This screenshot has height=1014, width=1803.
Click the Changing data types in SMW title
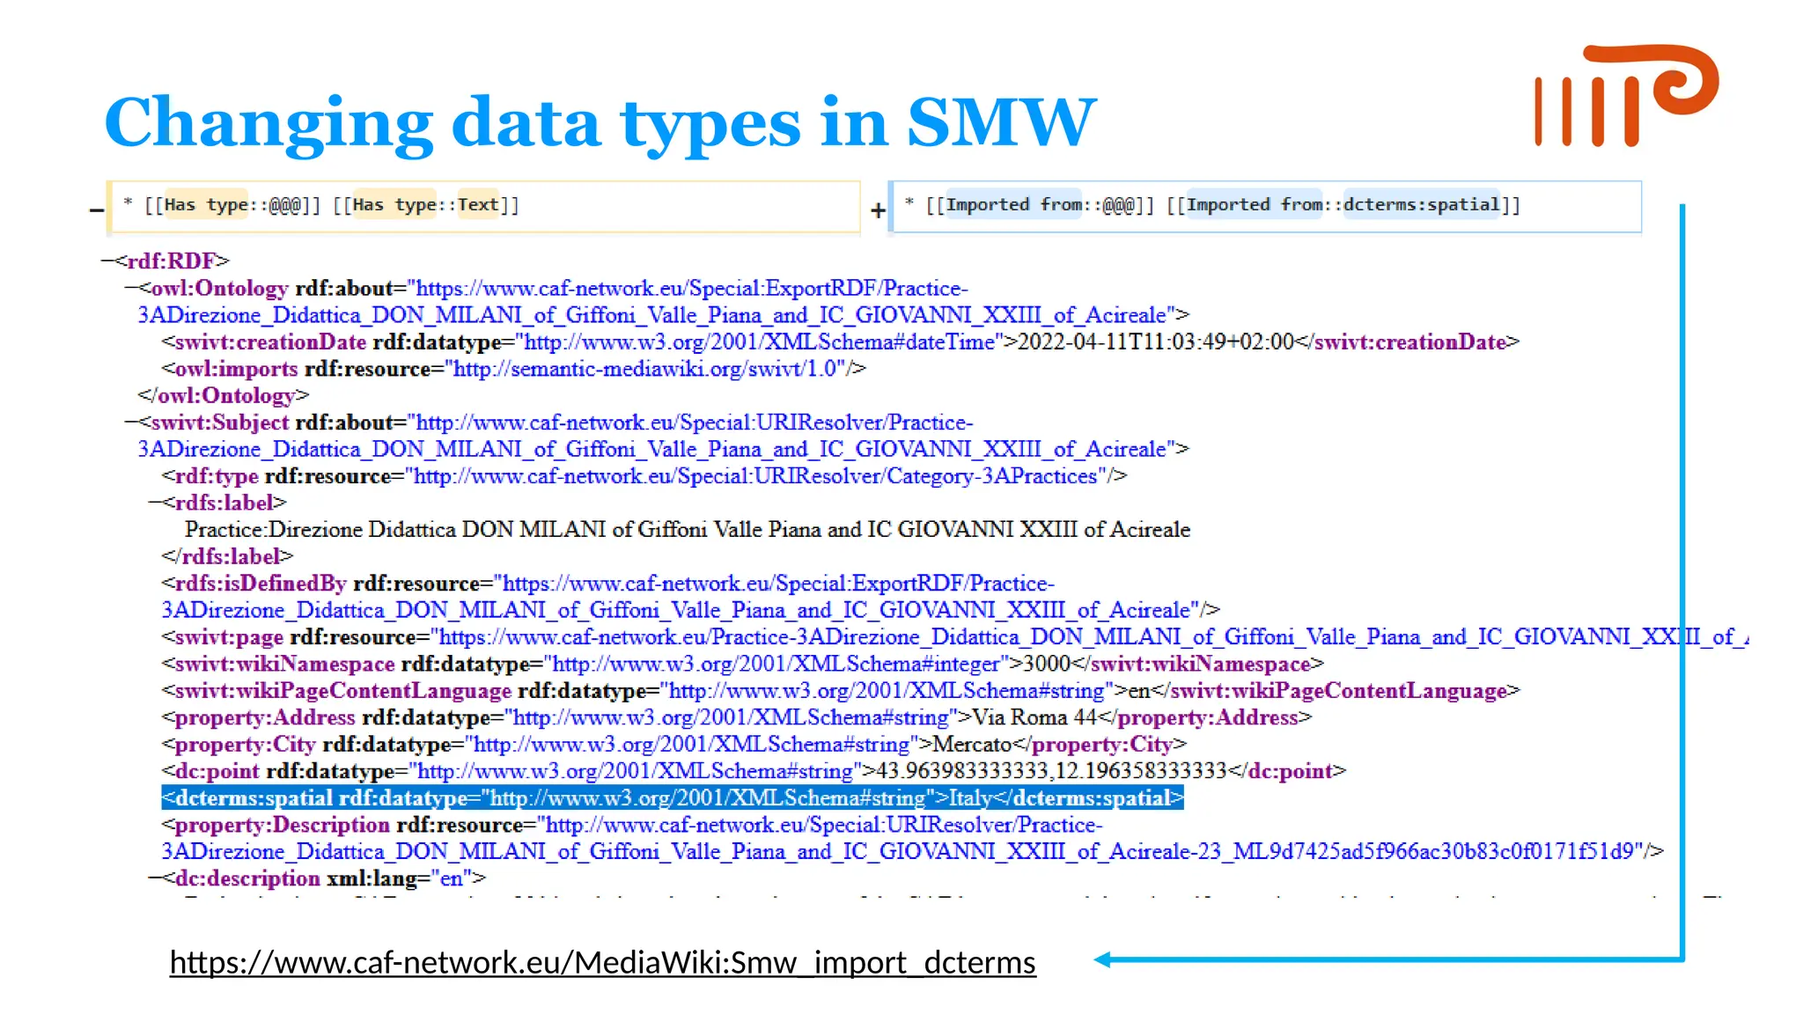pyautogui.click(x=600, y=122)
